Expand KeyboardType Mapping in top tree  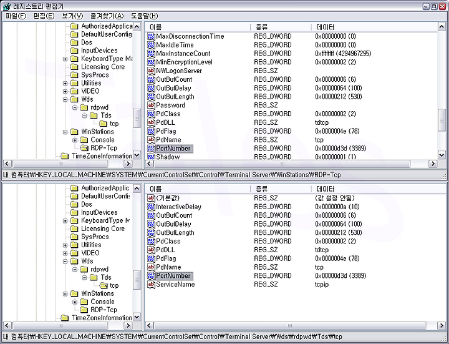tap(65, 59)
